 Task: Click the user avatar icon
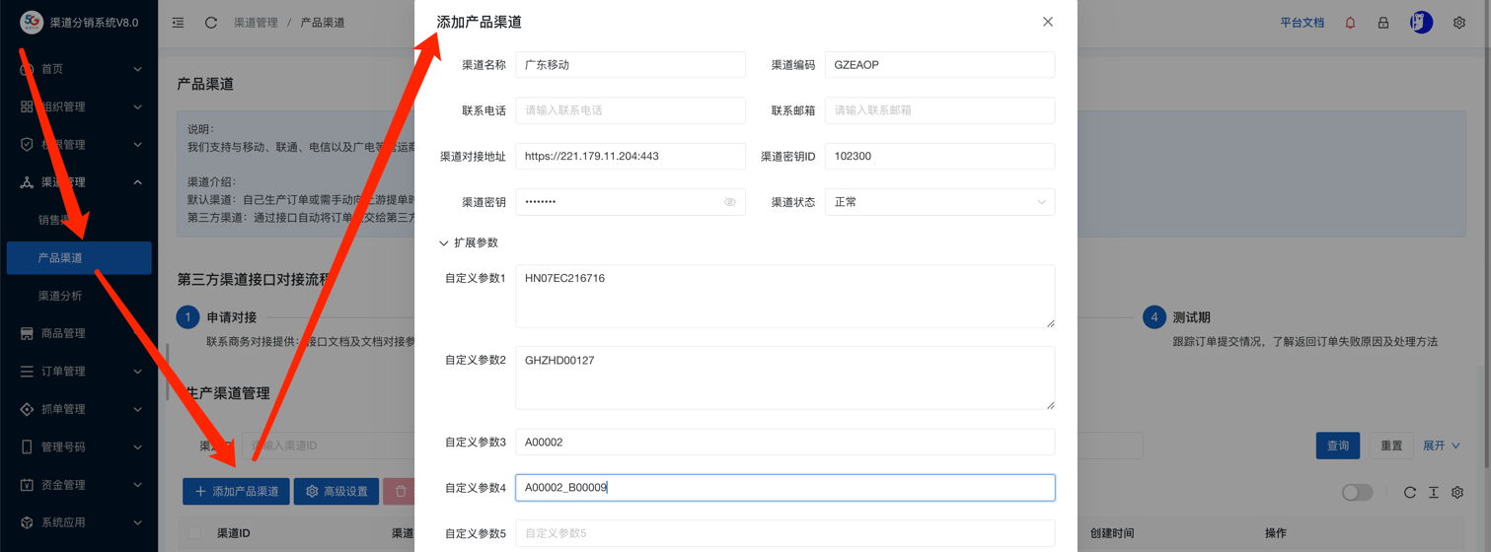[1421, 23]
